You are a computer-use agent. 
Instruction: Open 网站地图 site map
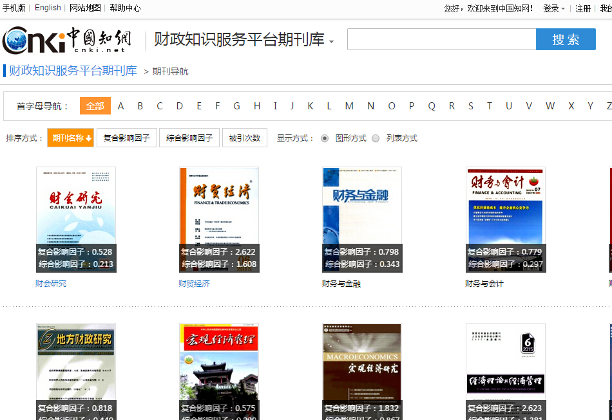coord(85,8)
